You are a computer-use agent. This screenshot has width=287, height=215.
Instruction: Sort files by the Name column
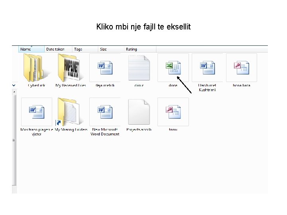click(31, 49)
